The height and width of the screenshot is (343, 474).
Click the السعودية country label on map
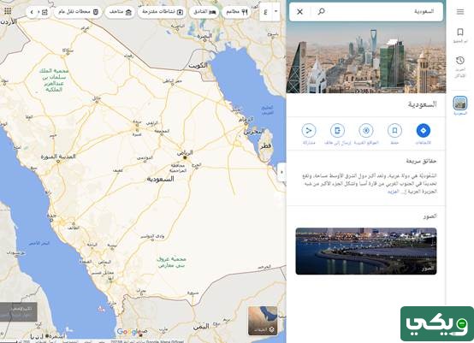tap(160, 179)
